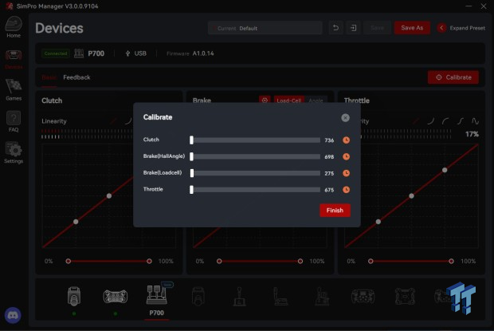Click the import preset icon
Image resolution: width=494 pixels, height=331 pixels.
[x=354, y=28]
